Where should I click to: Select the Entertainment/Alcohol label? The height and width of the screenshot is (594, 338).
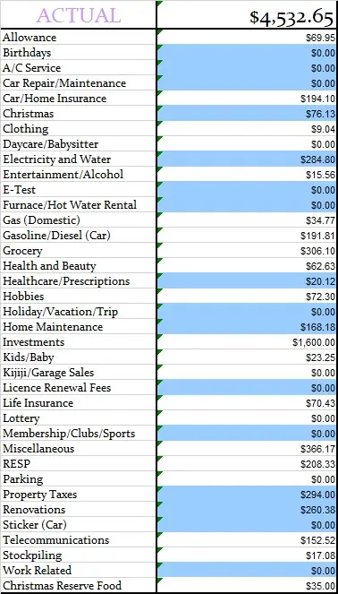point(79,174)
